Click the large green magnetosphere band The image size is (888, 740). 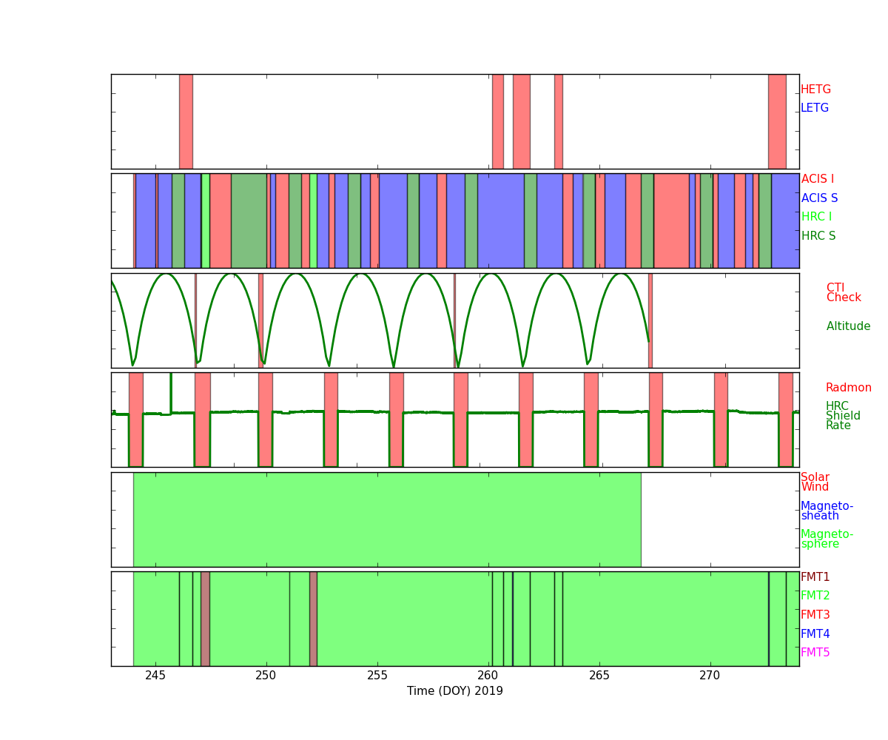[x=386, y=519]
